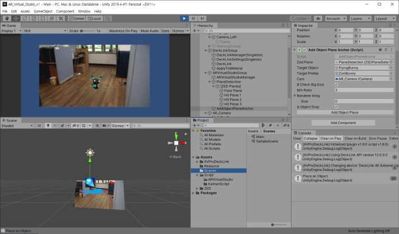Image resolution: width=399 pixels, height=234 pixels.
Task: Expand the AVProDeckLink folder
Action: 197,161
